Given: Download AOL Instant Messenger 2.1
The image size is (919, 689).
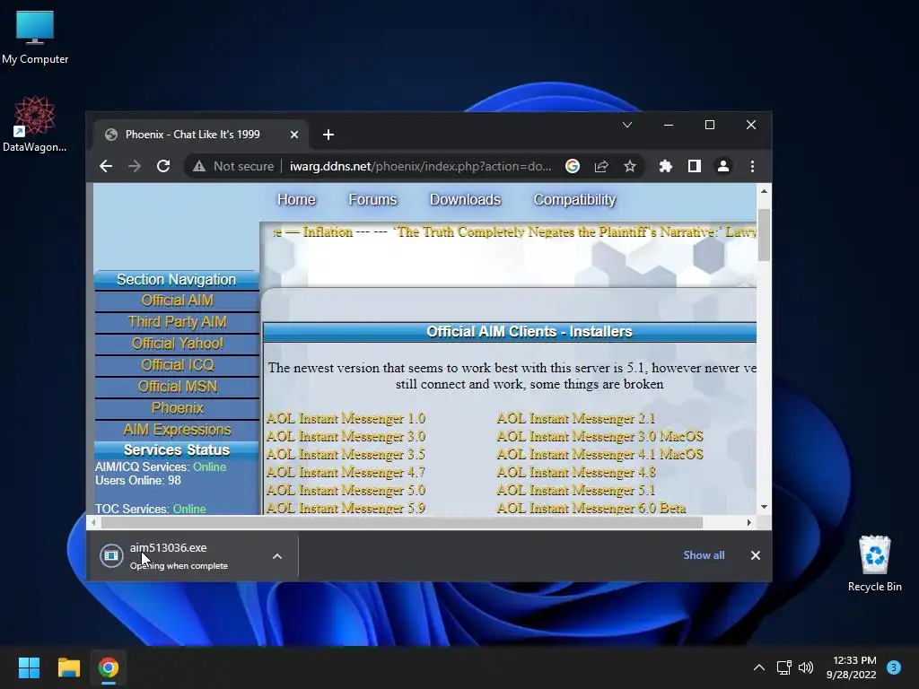Looking at the screenshot, I should click(576, 418).
